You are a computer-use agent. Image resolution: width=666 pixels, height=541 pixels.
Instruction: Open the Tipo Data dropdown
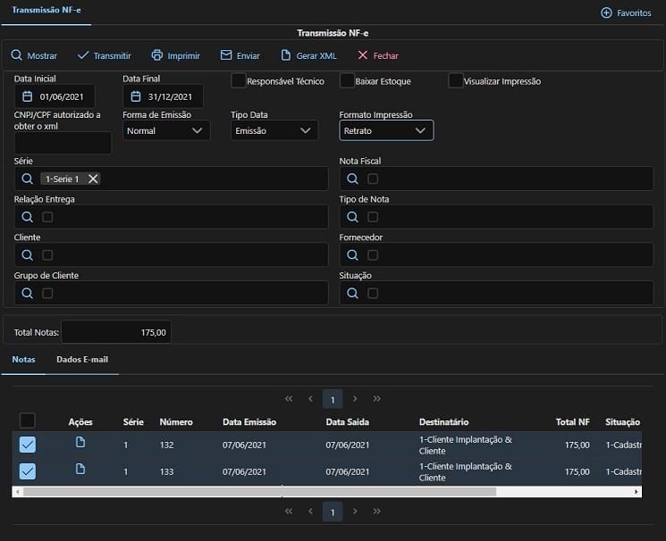click(x=274, y=130)
